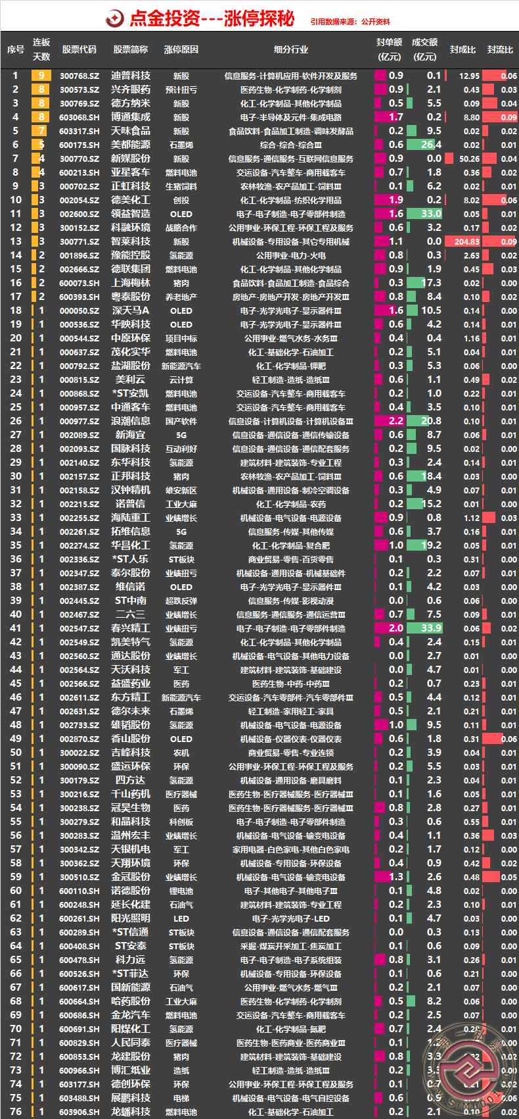Image resolution: width=519 pixels, height=1119 pixels.
Task: Click 电梯 reason for 展鹏科技
Action: (181, 1099)
